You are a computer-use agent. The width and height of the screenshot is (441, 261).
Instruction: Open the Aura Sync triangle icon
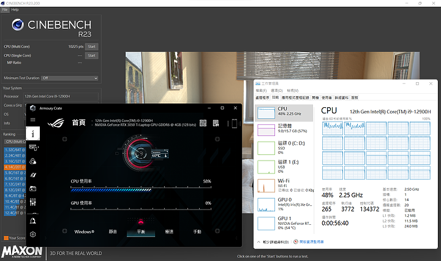click(33, 161)
